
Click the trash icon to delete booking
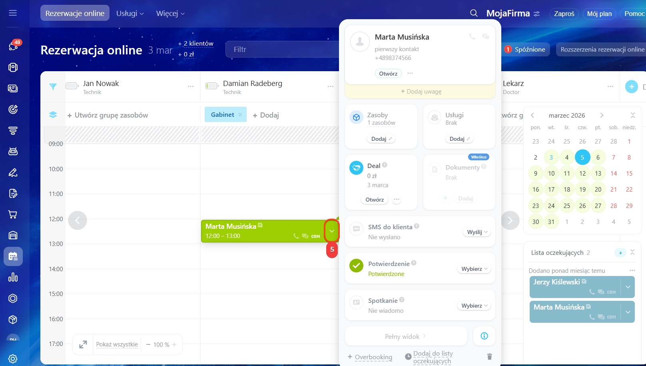pos(489,356)
